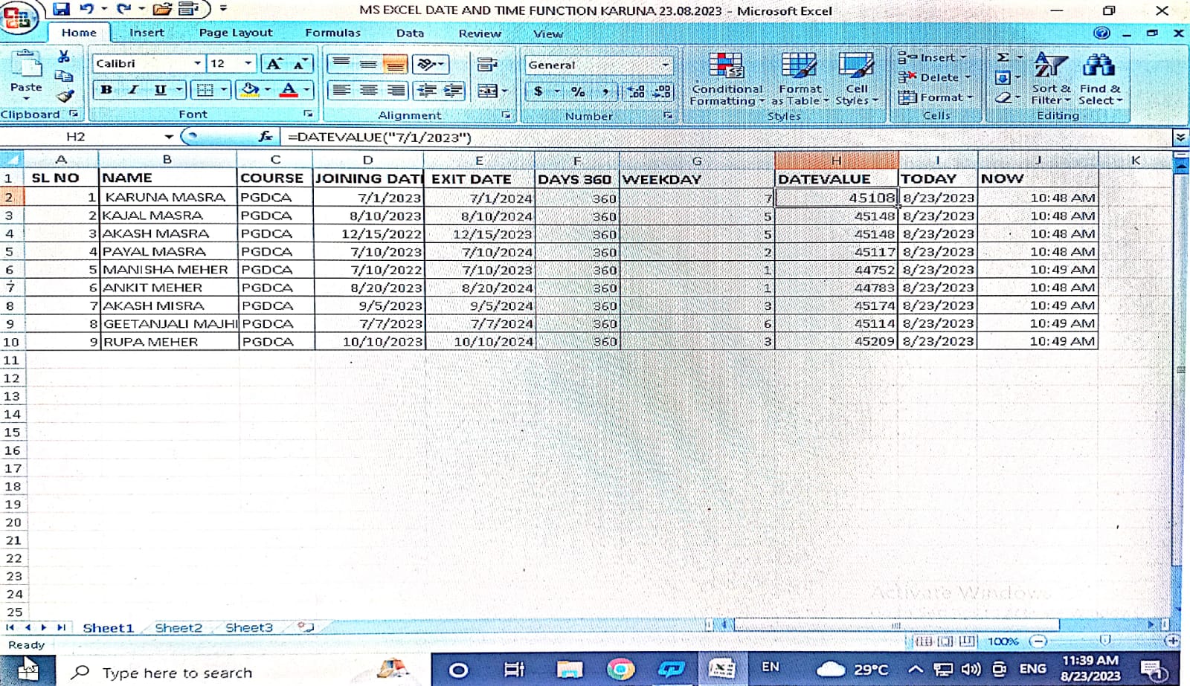This screenshot has height=686, width=1190.
Task: Open the Sheet2 worksheet tab
Action: (178, 628)
